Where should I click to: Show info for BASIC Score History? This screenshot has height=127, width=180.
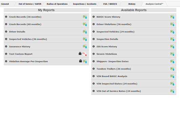(x=94, y=17)
